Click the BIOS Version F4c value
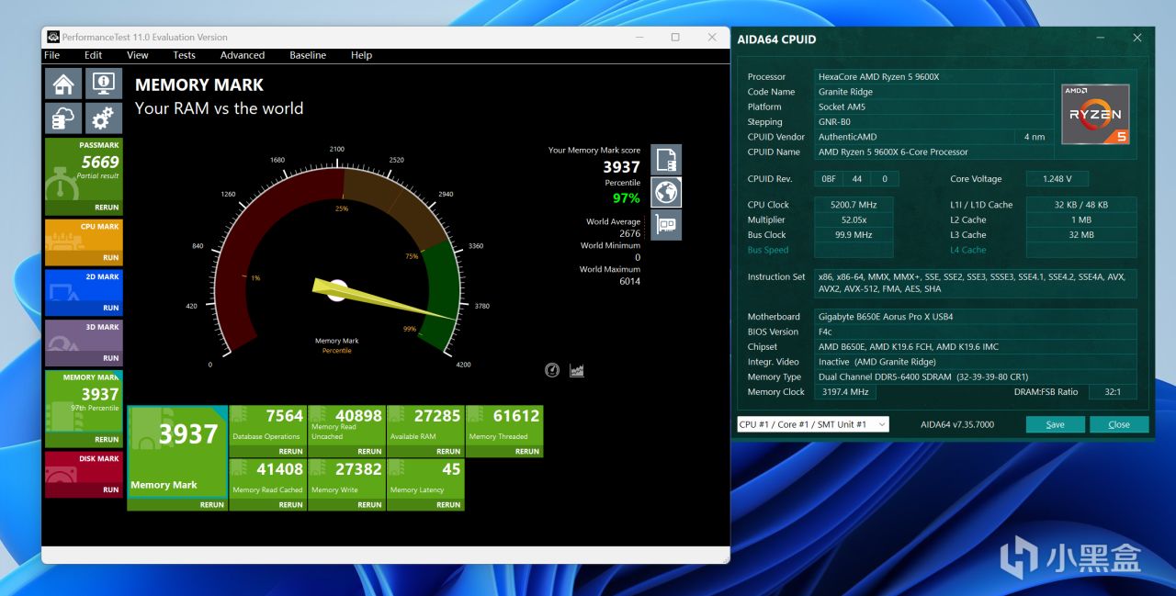1176x596 pixels. [x=976, y=332]
